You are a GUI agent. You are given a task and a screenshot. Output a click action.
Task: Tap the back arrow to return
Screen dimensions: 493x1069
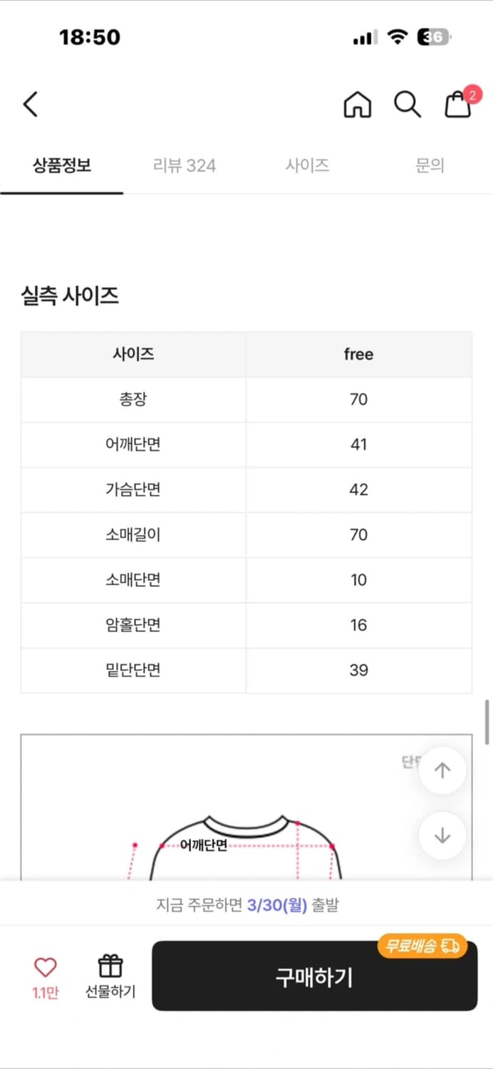coord(29,104)
